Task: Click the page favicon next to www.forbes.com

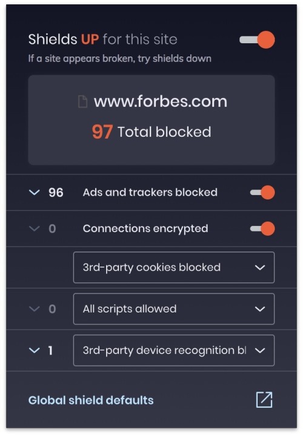Action: [82, 101]
